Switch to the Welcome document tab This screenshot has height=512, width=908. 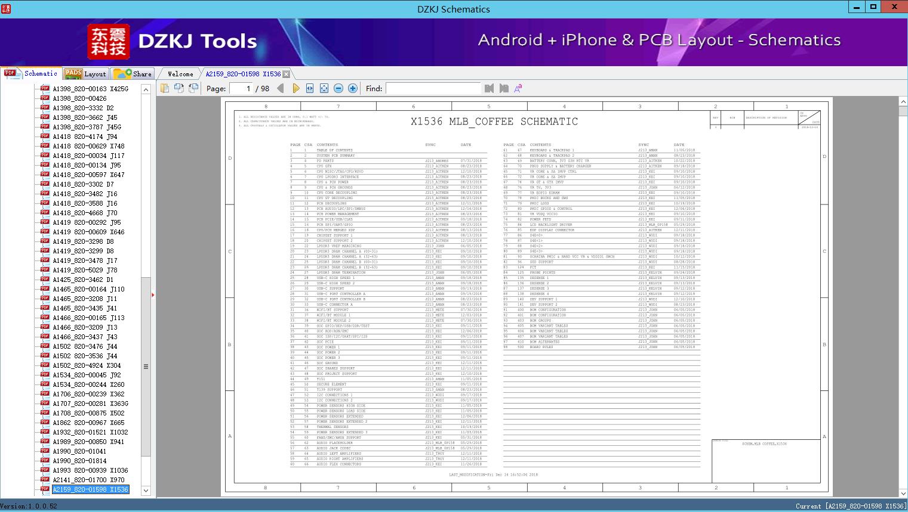pyautogui.click(x=180, y=74)
